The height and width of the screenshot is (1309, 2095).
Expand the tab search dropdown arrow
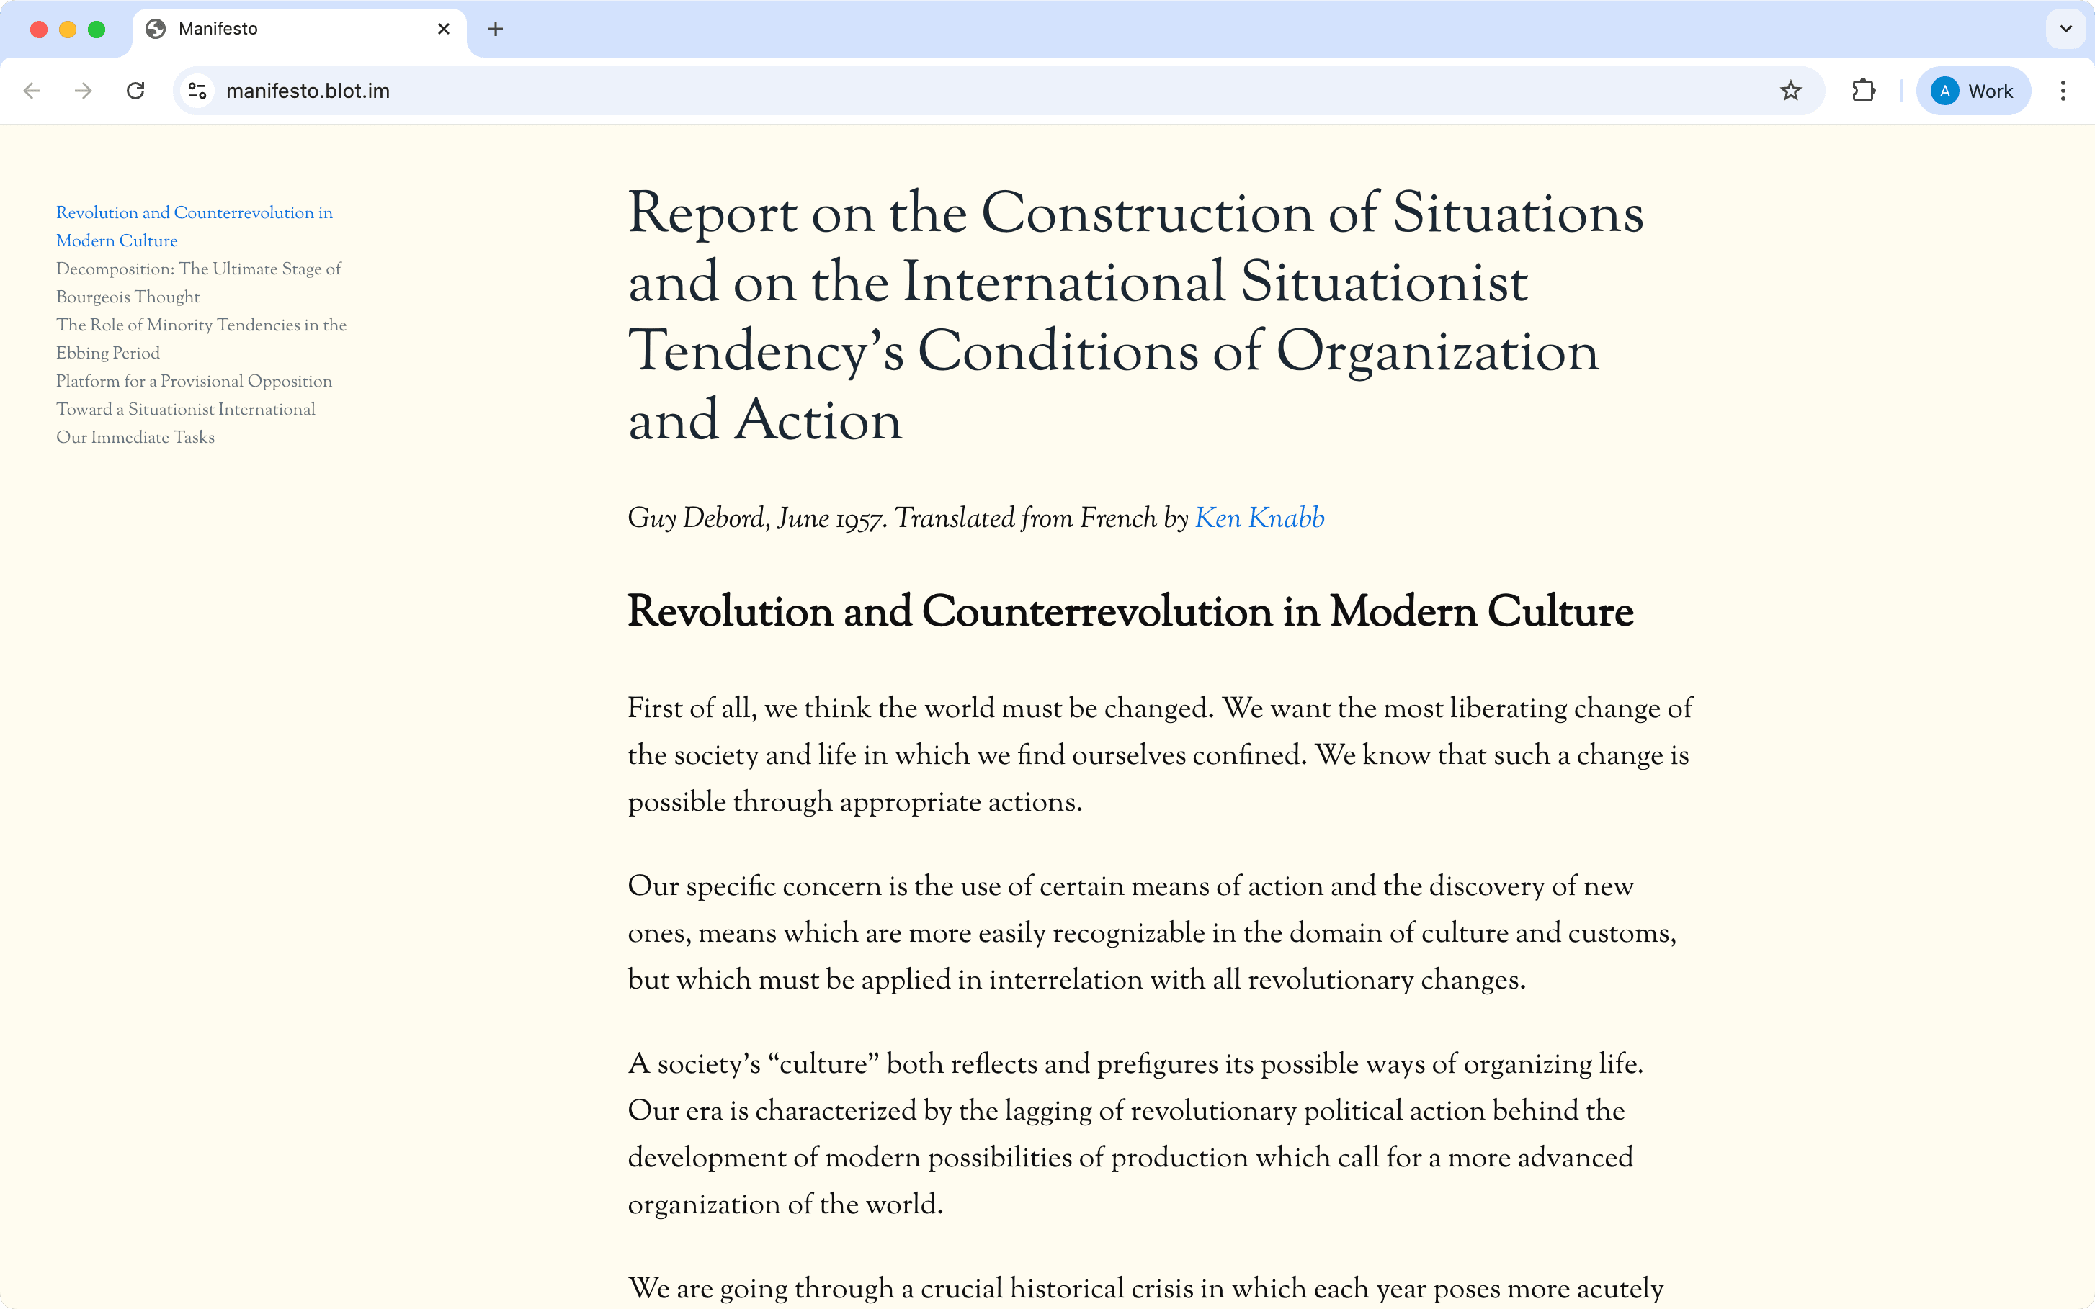click(x=2065, y=29)
